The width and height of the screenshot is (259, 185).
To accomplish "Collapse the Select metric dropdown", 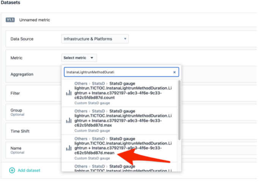I will click(80, 58).
